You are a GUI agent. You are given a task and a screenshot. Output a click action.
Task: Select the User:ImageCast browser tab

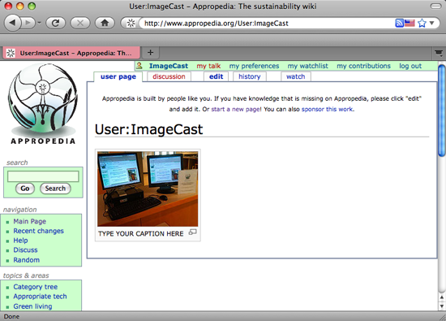tap(71, 53)
